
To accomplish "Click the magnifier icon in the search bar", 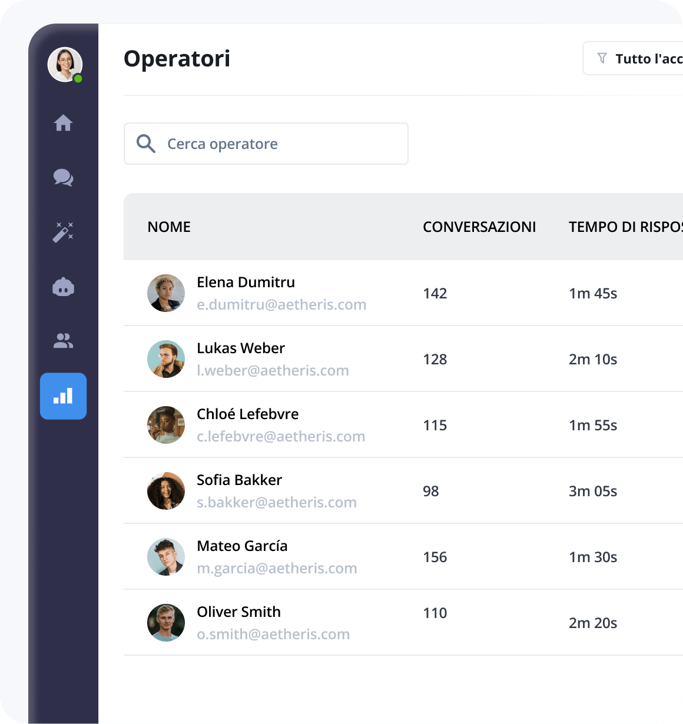I will click(145, 144).
